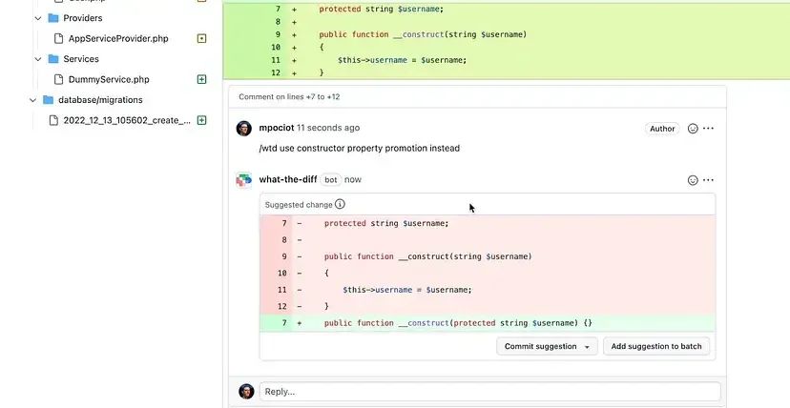
Task: Click the added-file badge beside the migration file
Action: (x=201, y=120)
